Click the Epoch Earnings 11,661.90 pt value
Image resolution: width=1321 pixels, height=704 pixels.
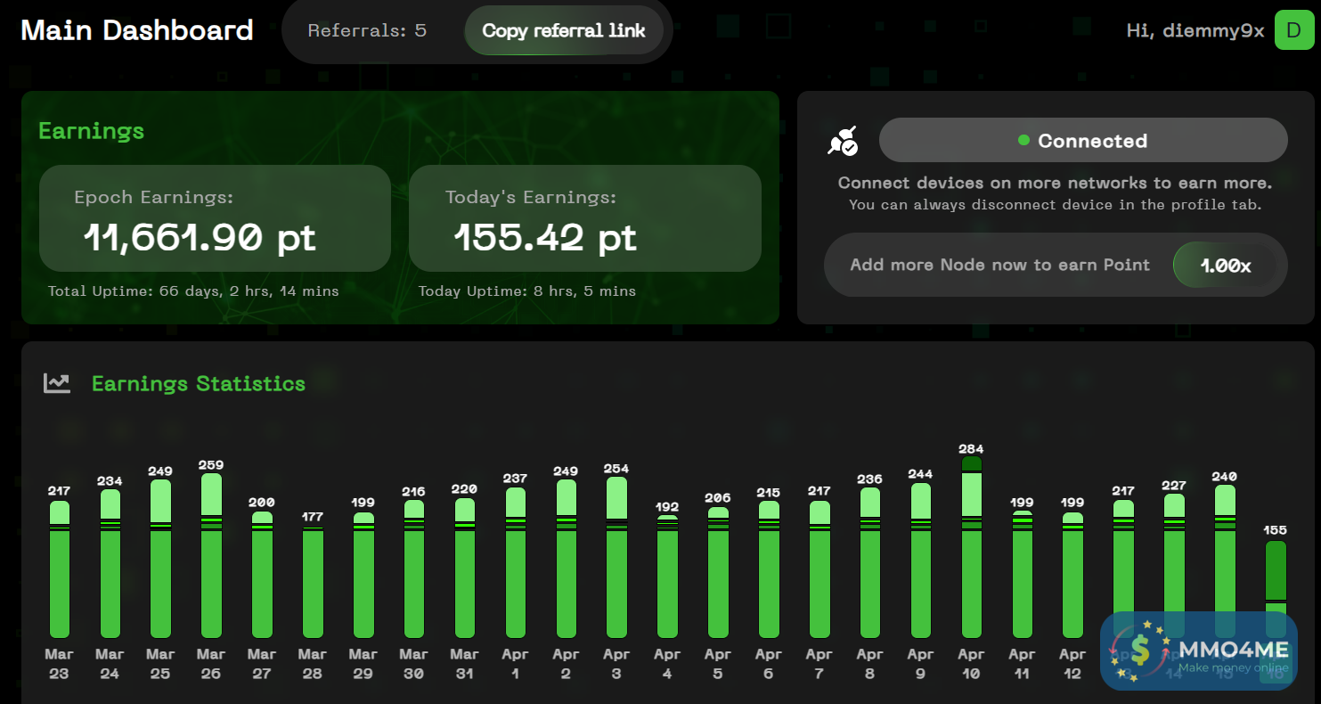click(200, 237)
